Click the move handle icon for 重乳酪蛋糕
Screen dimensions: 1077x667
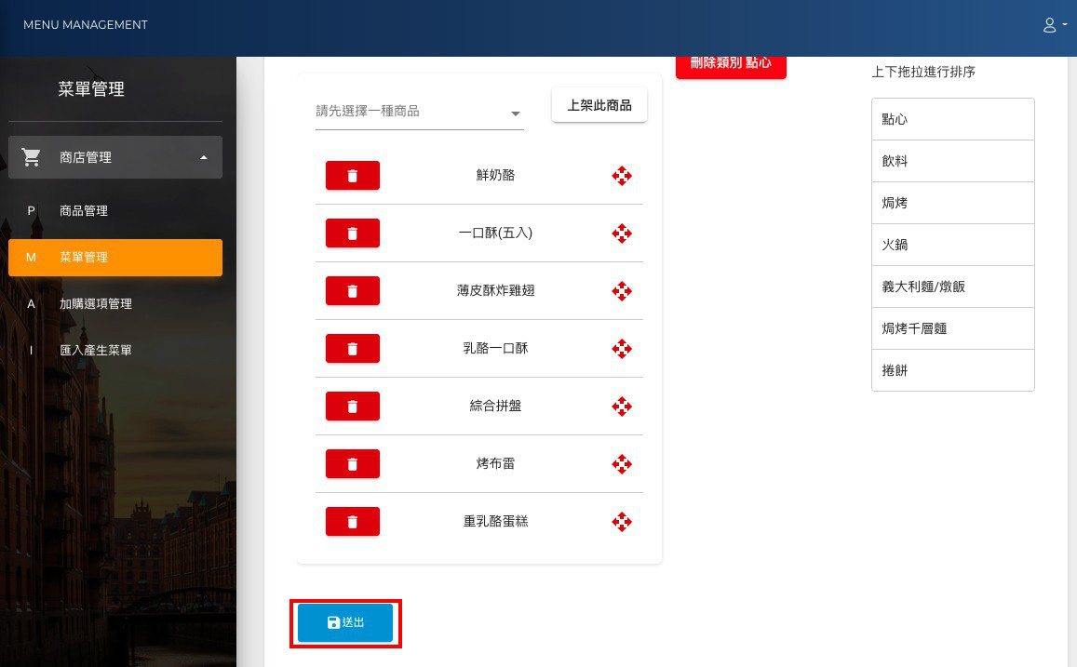pyautogui.click(x=622, y=522)
